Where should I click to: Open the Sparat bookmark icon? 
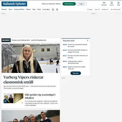(112, 4)
